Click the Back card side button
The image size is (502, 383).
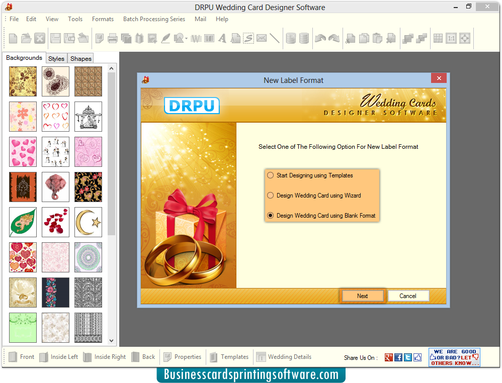pos(143,357)
